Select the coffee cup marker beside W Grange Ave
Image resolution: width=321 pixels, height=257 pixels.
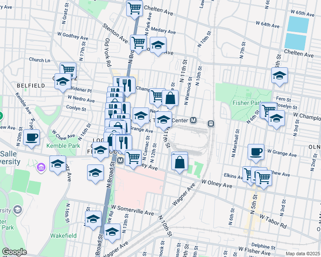point(256,153)
